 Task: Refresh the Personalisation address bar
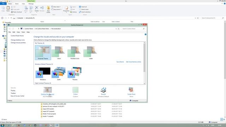[119, 29]
